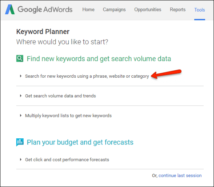Open the Opportunities tab
Viewport: 214px width, 187px height.
148,10
